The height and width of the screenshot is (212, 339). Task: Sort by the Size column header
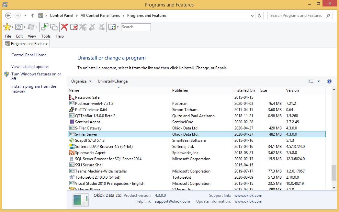pos(271,90)
